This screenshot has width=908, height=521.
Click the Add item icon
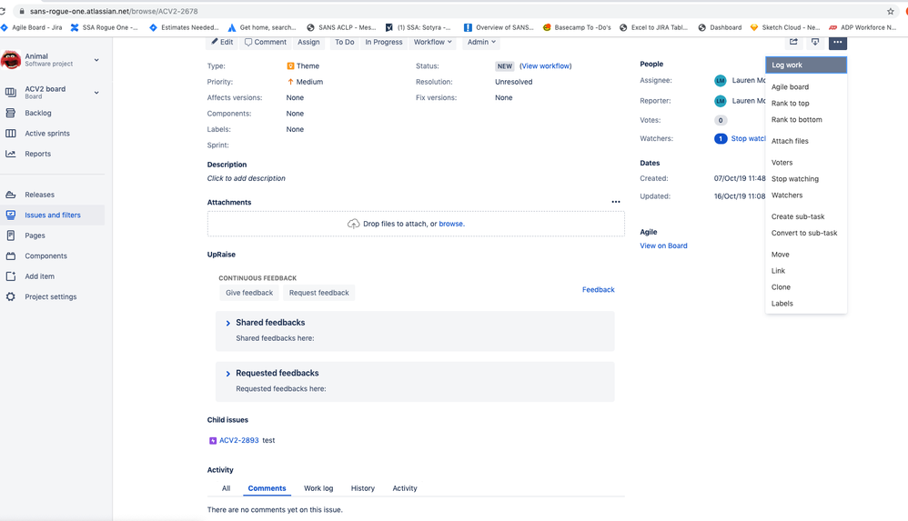point(10,276)
